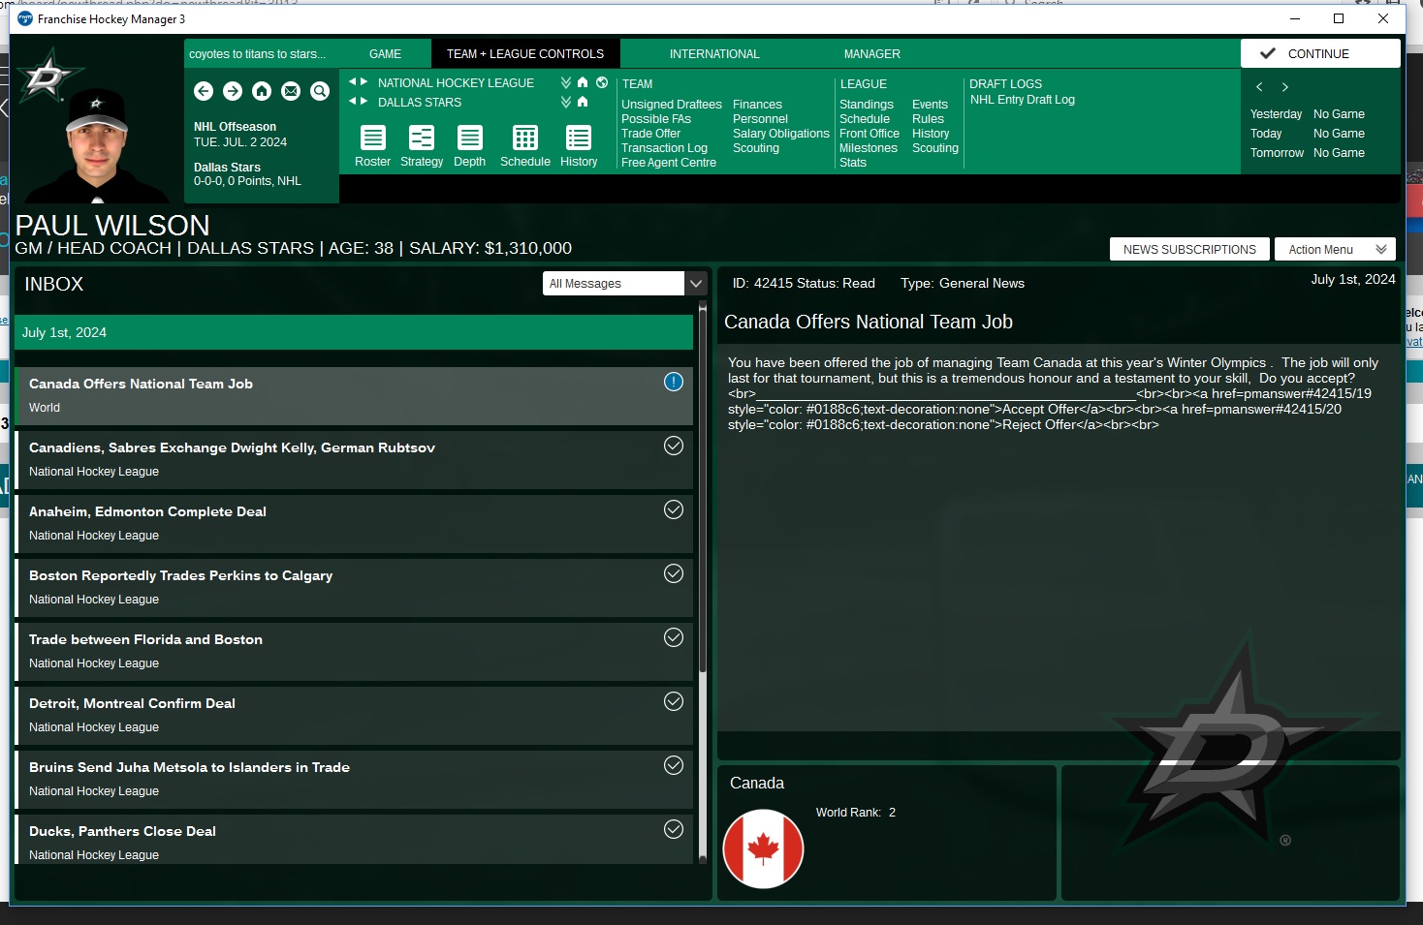Open league Standings link

tap(867, 105)
